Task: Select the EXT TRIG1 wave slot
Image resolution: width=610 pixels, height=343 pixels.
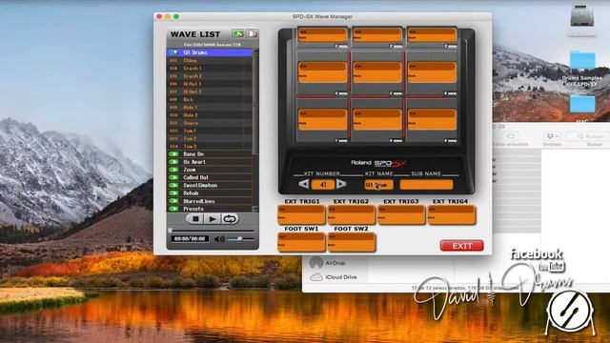Action: pyautogui.click(x=301, y=214)
